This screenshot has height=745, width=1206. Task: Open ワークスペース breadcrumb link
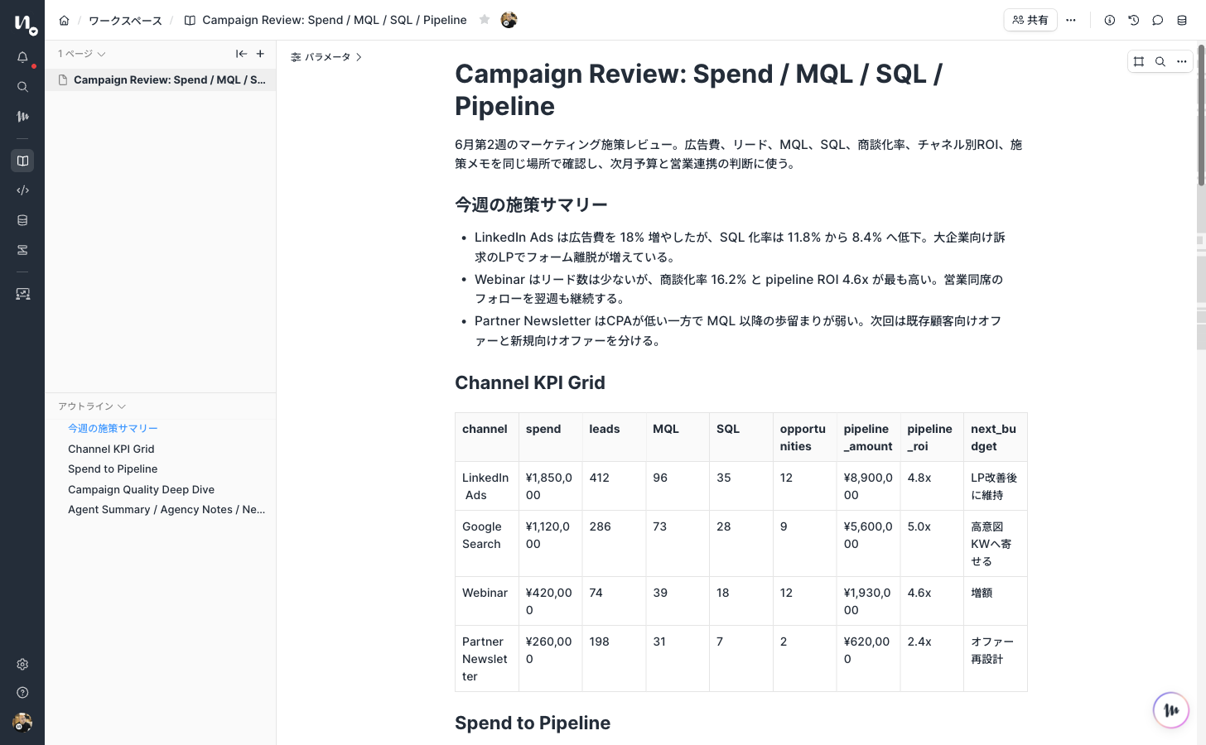point(125,20)
